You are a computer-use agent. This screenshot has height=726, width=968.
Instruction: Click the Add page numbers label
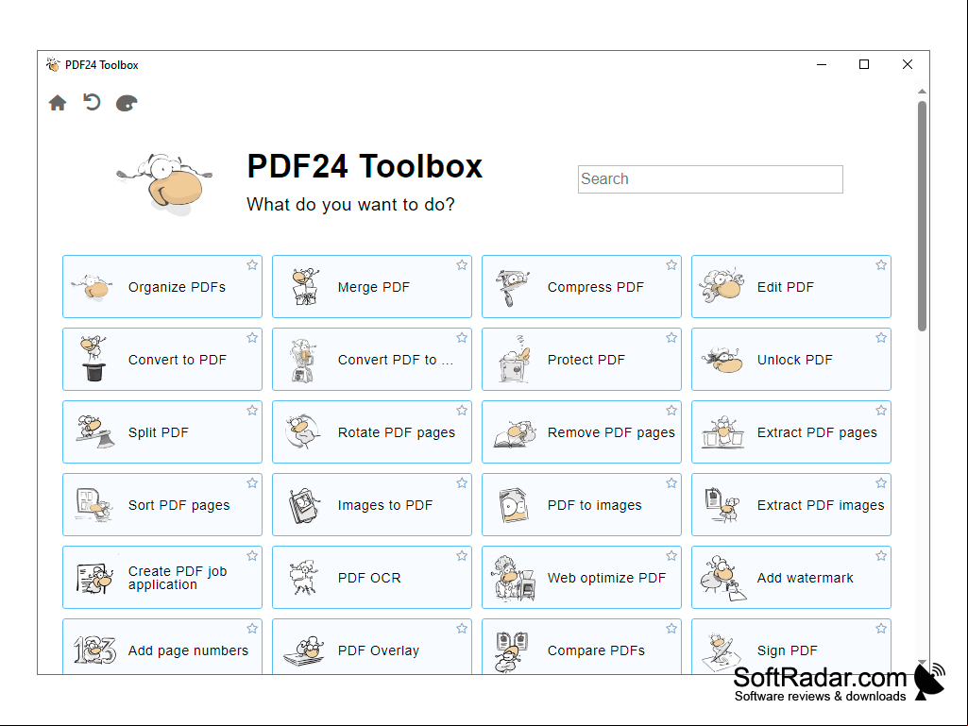click(188, 650)
